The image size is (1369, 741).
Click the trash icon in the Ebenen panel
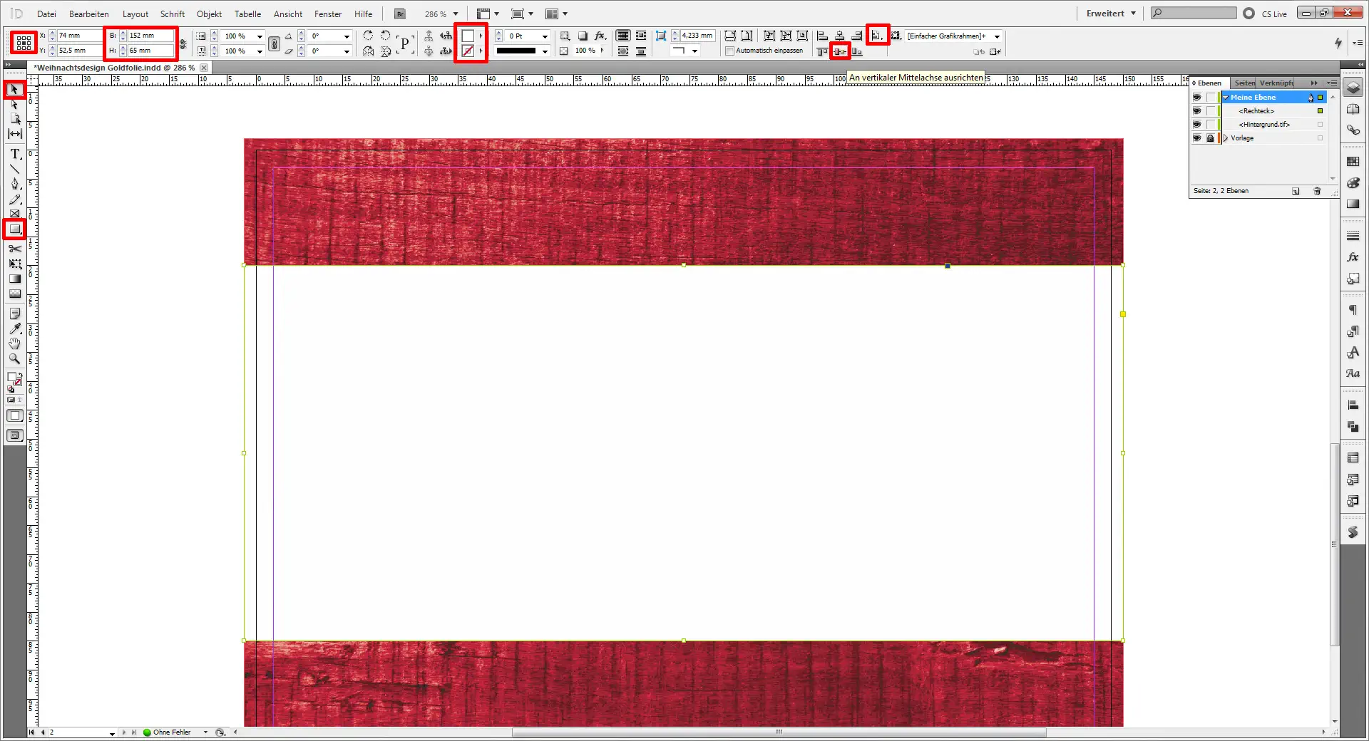tap(1317, 191)
